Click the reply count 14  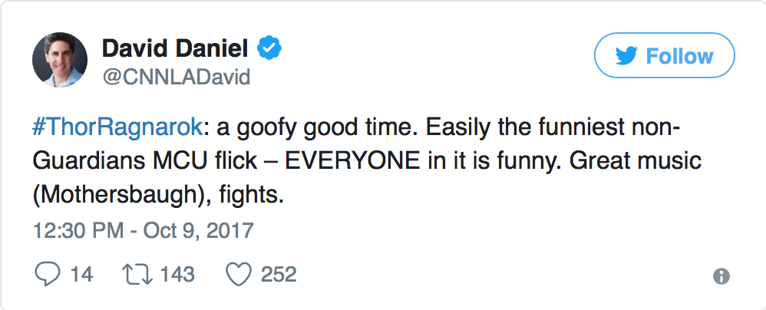point(81,274)
